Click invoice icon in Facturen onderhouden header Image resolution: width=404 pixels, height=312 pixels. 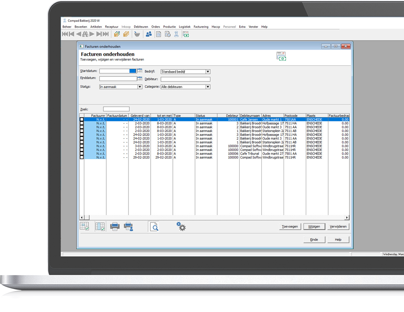[x=281, y=56]
